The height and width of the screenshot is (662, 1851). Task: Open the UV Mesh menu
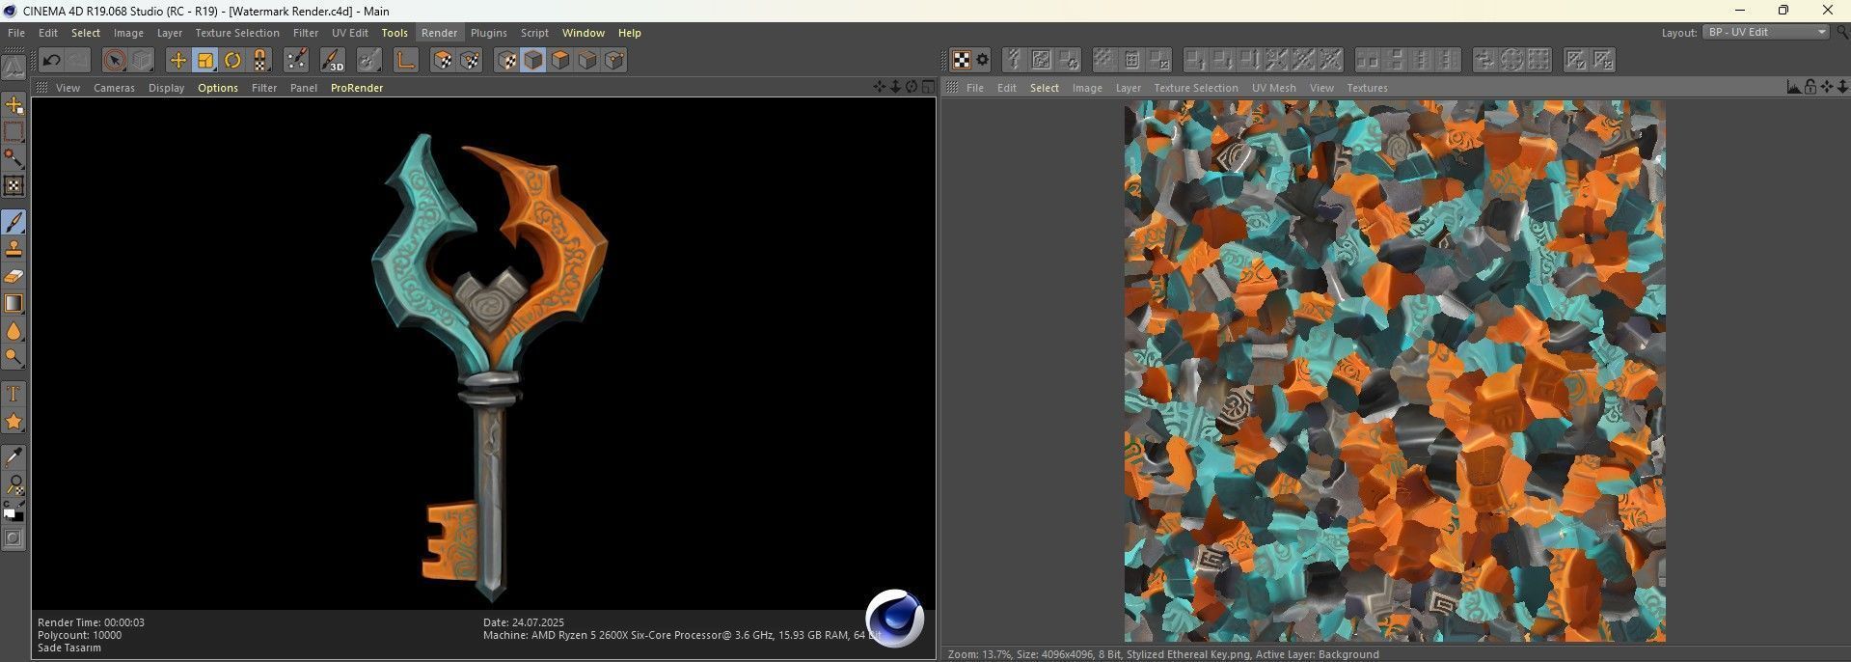pyautogui.click(x=1273, y=88)
